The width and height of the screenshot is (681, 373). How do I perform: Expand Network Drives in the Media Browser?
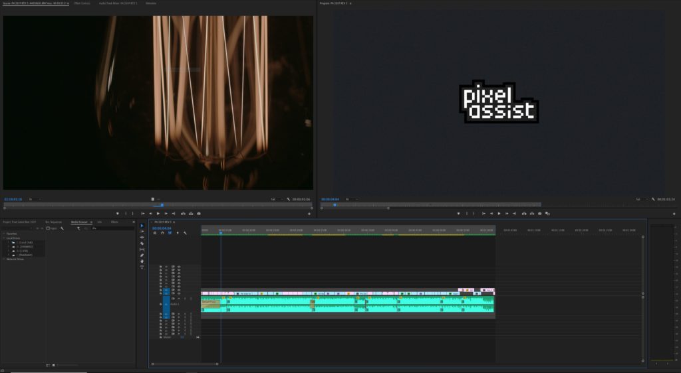4,259
